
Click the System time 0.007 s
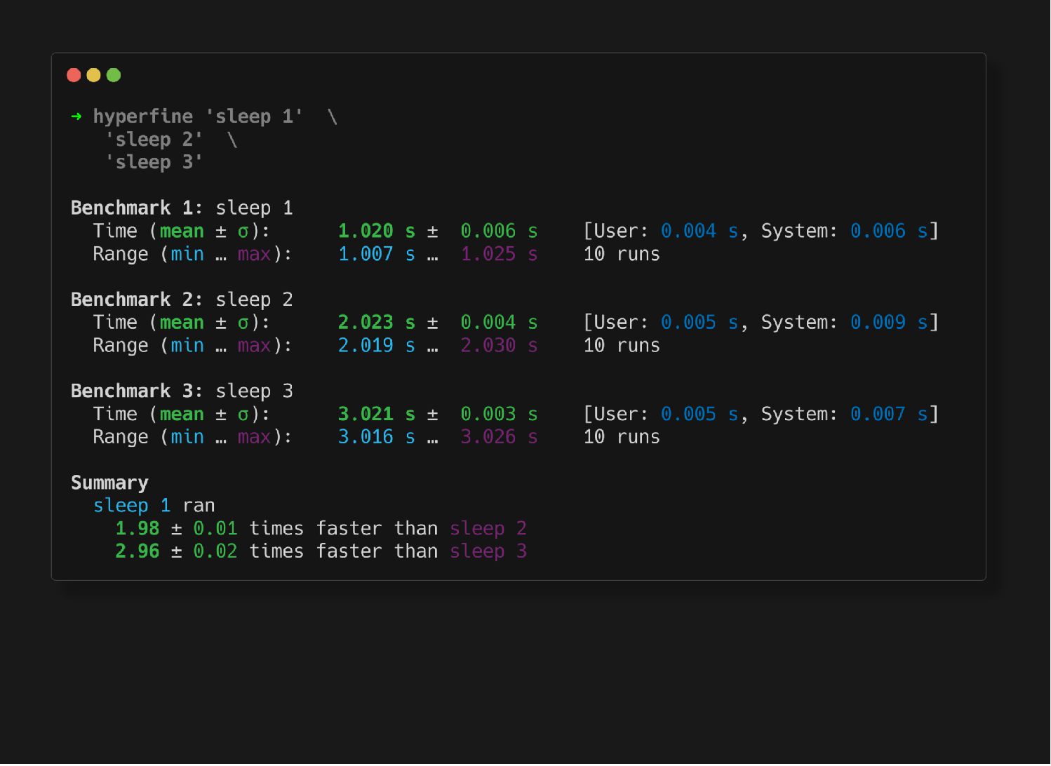click(889, 414)
